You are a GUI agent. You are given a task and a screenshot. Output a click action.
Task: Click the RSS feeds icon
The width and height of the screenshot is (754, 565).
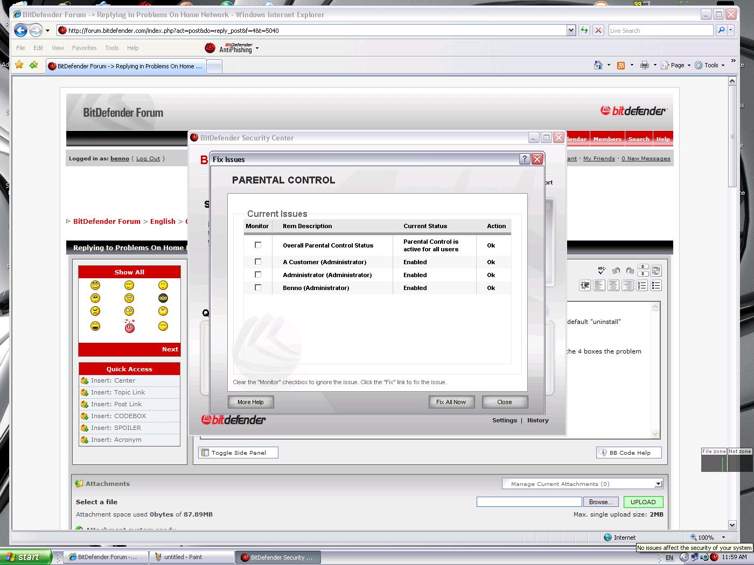(621, 65)
